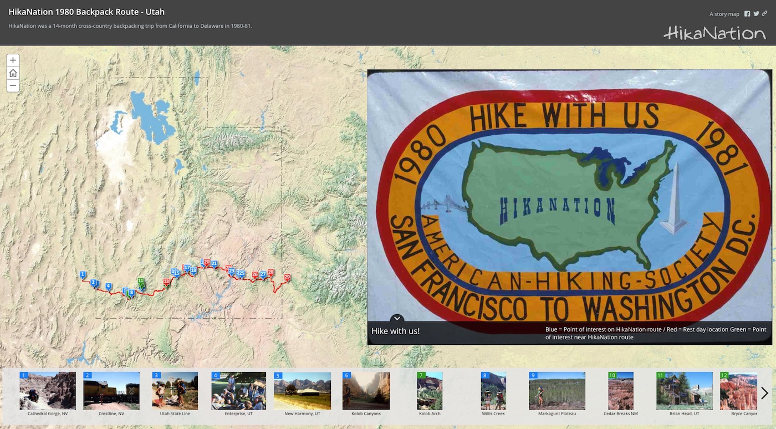Collapse the photo caption chevron
This screenshot has height=429, width=776.
[397, 319]
